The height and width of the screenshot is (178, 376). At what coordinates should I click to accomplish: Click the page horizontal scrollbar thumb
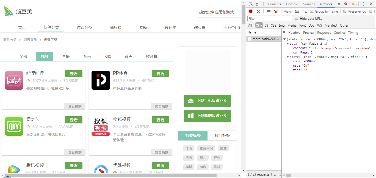point(111,175)
